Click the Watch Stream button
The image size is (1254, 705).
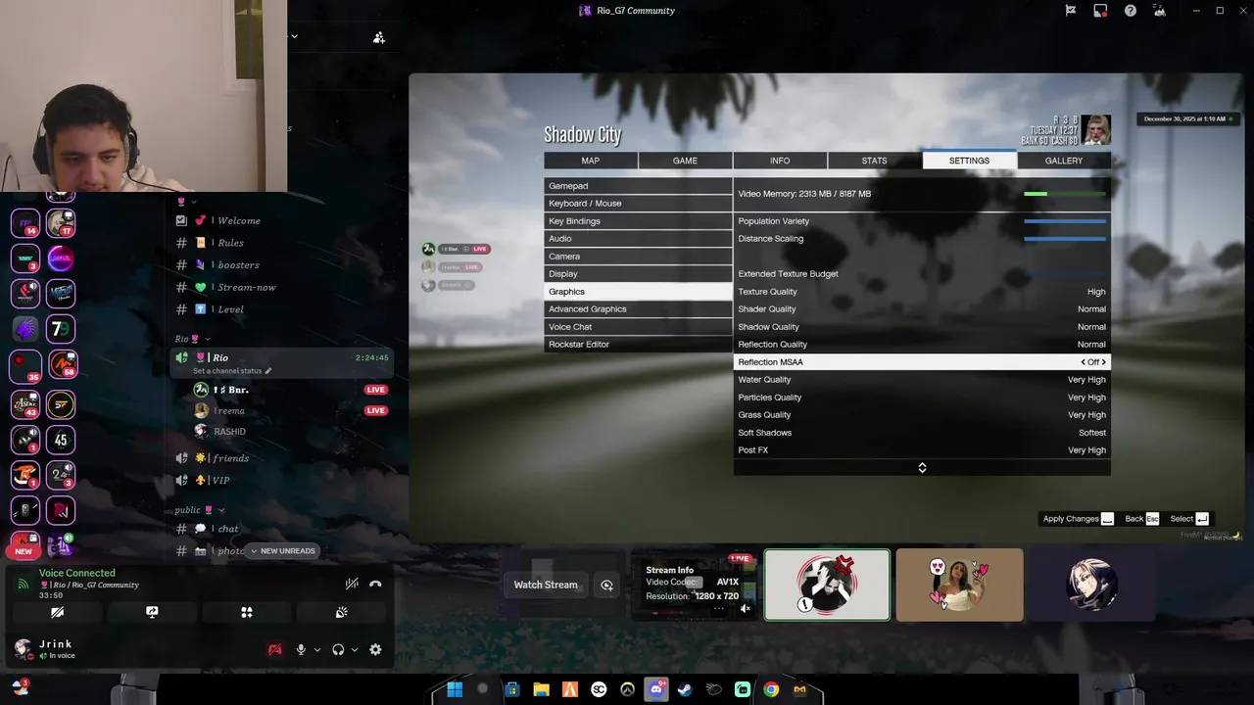[x=546, y=585]
